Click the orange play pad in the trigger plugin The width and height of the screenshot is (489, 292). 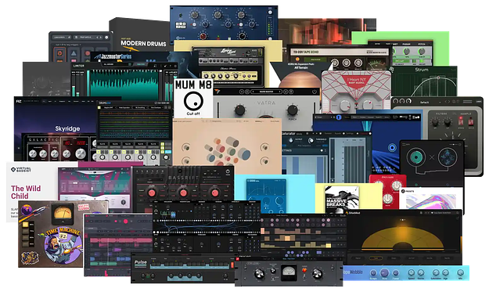[x=59, y=54]
